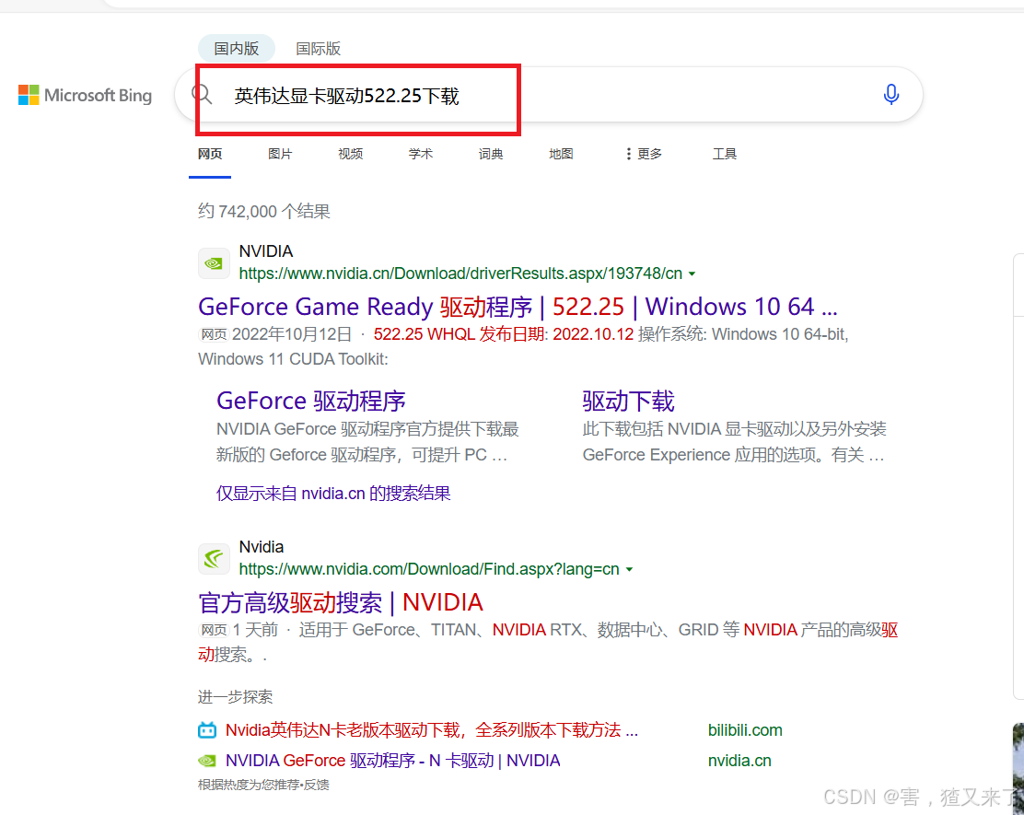Click 仅显示来自 nvidia.cn 的搜索结果

click(333, 493)
